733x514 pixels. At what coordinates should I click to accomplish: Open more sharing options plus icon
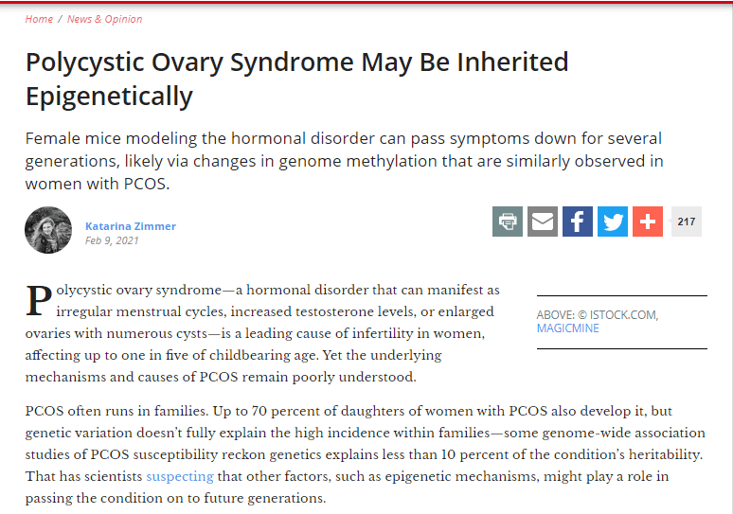(648, 222)
